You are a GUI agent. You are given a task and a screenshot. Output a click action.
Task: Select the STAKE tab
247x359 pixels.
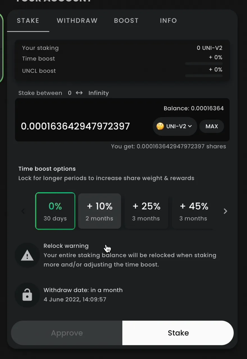28,21
